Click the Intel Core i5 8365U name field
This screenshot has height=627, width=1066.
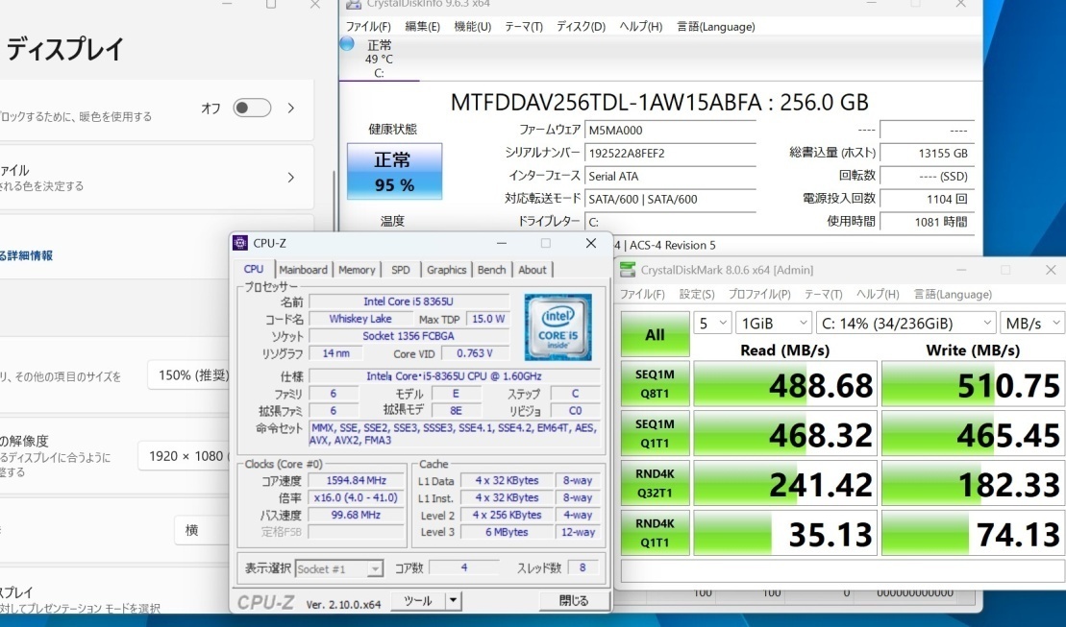(x=409, y=301)
